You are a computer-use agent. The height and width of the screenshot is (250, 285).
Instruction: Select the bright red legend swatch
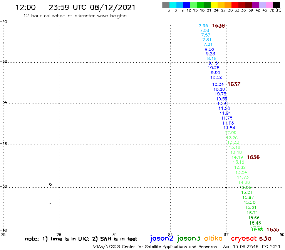pyautogui.click(x=235, y=5)
